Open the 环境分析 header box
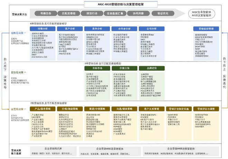 tap(42, 29)
